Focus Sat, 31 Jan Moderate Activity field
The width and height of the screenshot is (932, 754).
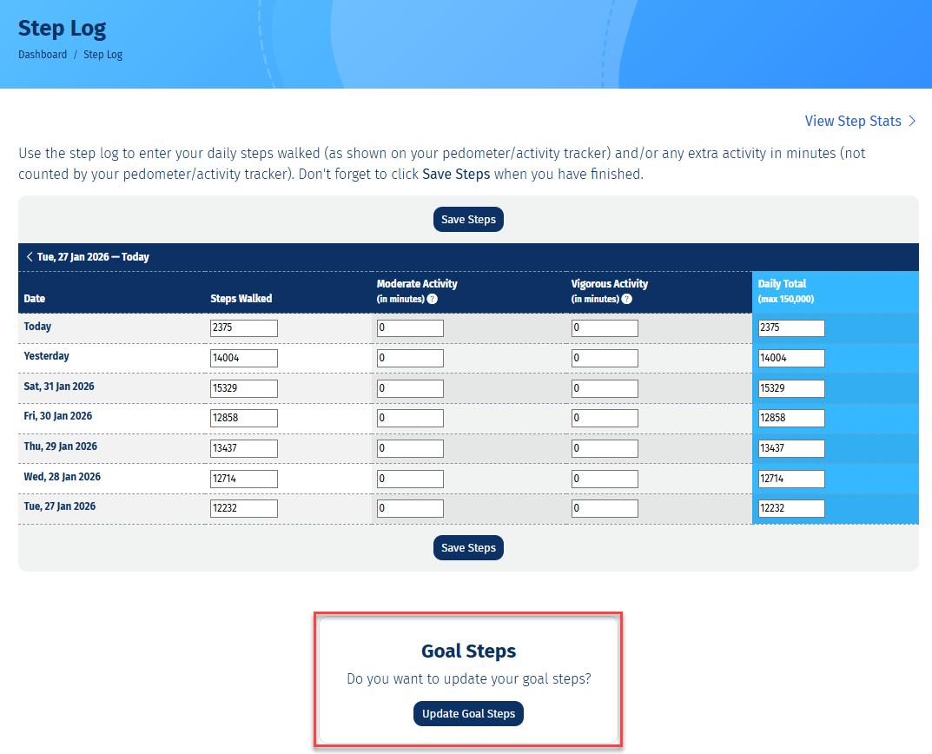[410, 388]
